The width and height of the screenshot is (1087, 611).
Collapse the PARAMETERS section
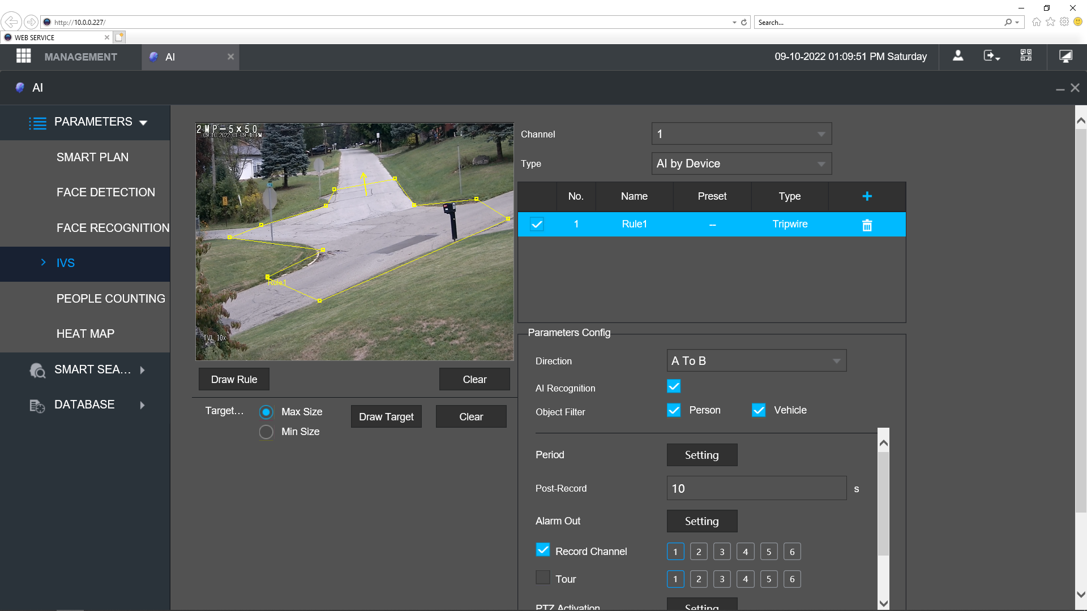tap(143, 123)
